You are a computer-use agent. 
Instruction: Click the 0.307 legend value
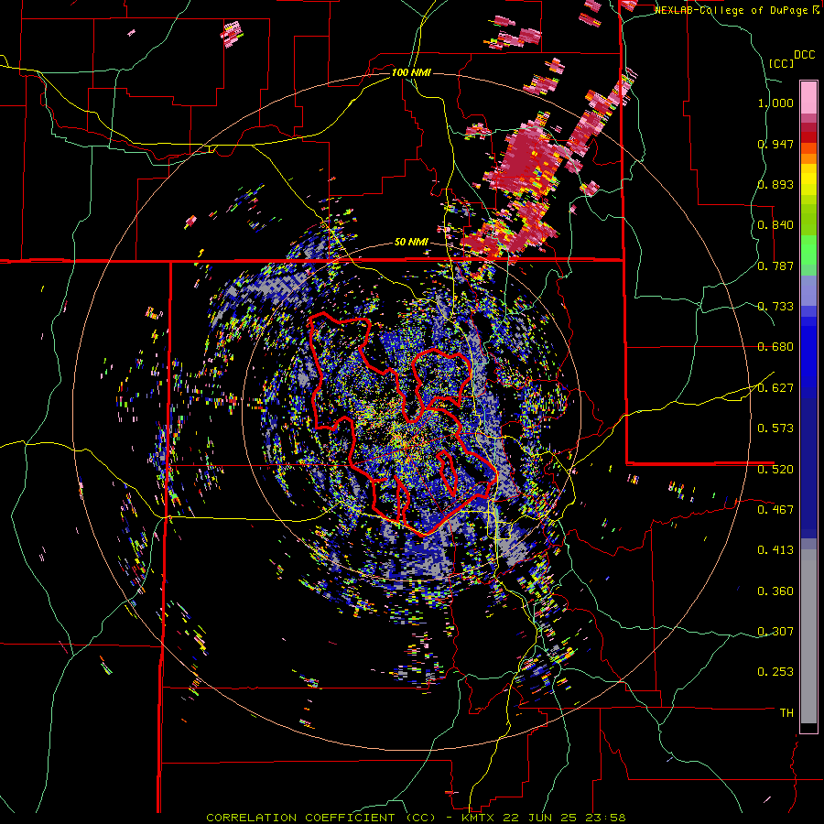point(775,632)
